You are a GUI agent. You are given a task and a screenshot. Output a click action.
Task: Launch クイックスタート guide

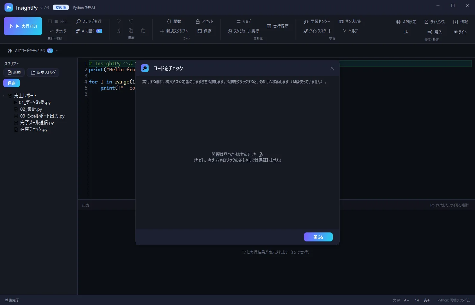coord(317,31)
